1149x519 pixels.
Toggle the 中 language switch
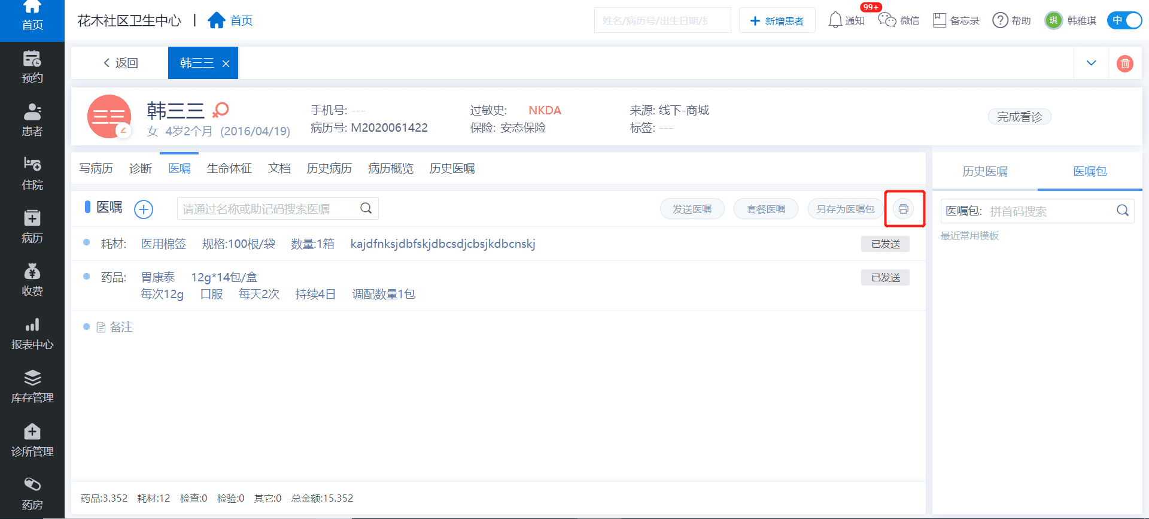coord(1124,20)
